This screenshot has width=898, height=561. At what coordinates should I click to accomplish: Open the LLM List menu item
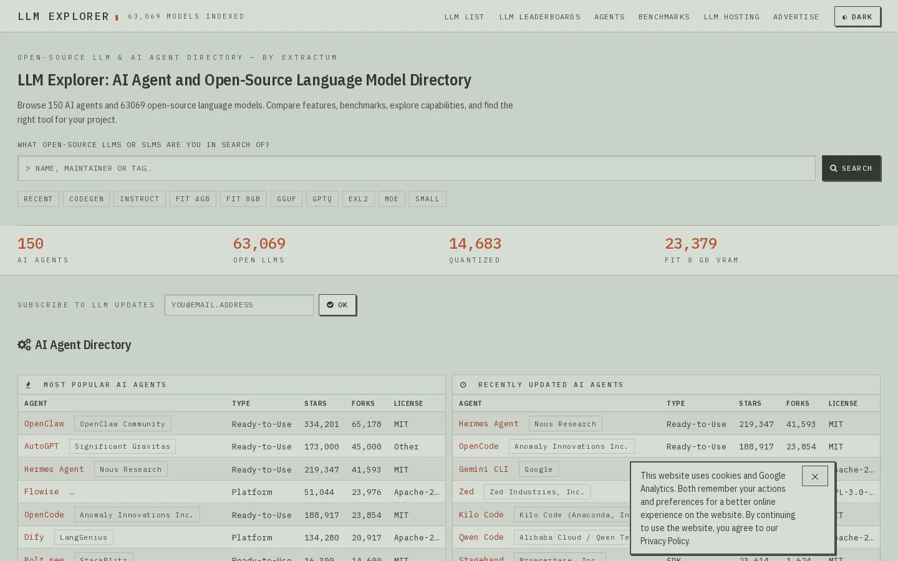click(x=464, y=17)
